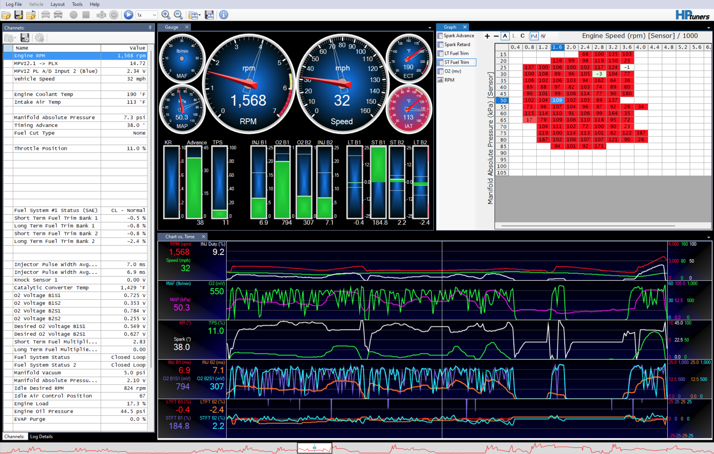Open a log file with folder icon
The width and height of the screenshot is (714, 454).
pyautogui.click(x=6, y=15)
